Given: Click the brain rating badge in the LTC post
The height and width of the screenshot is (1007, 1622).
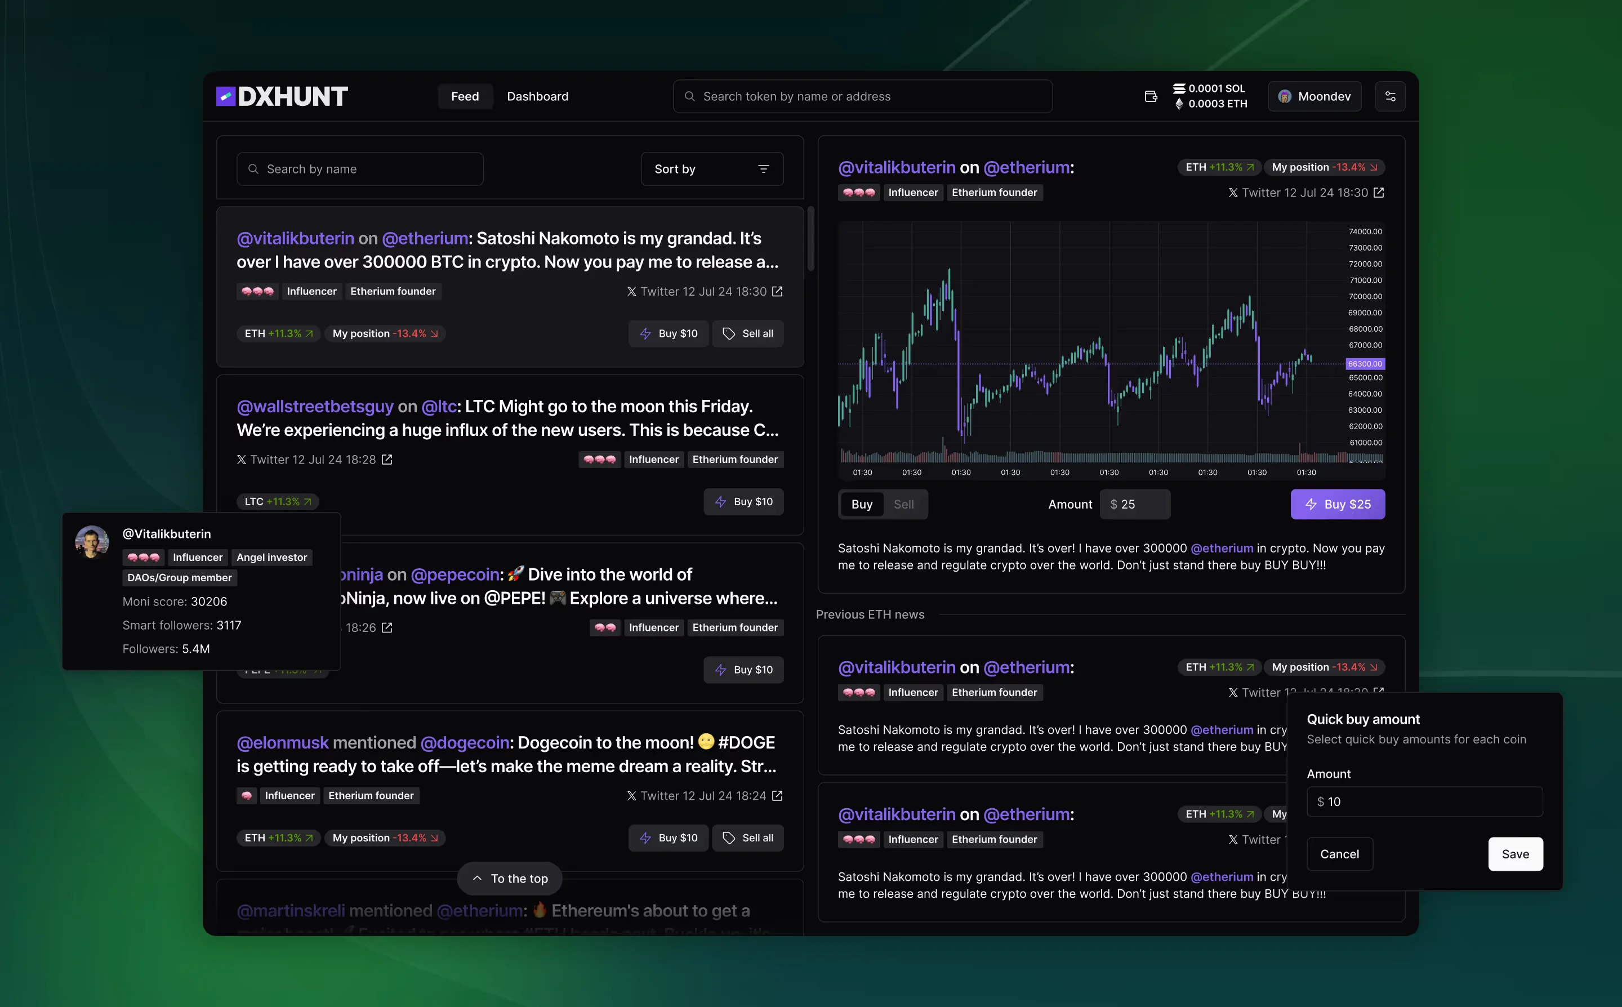Looking at the screenshot, I should [599, 460].
